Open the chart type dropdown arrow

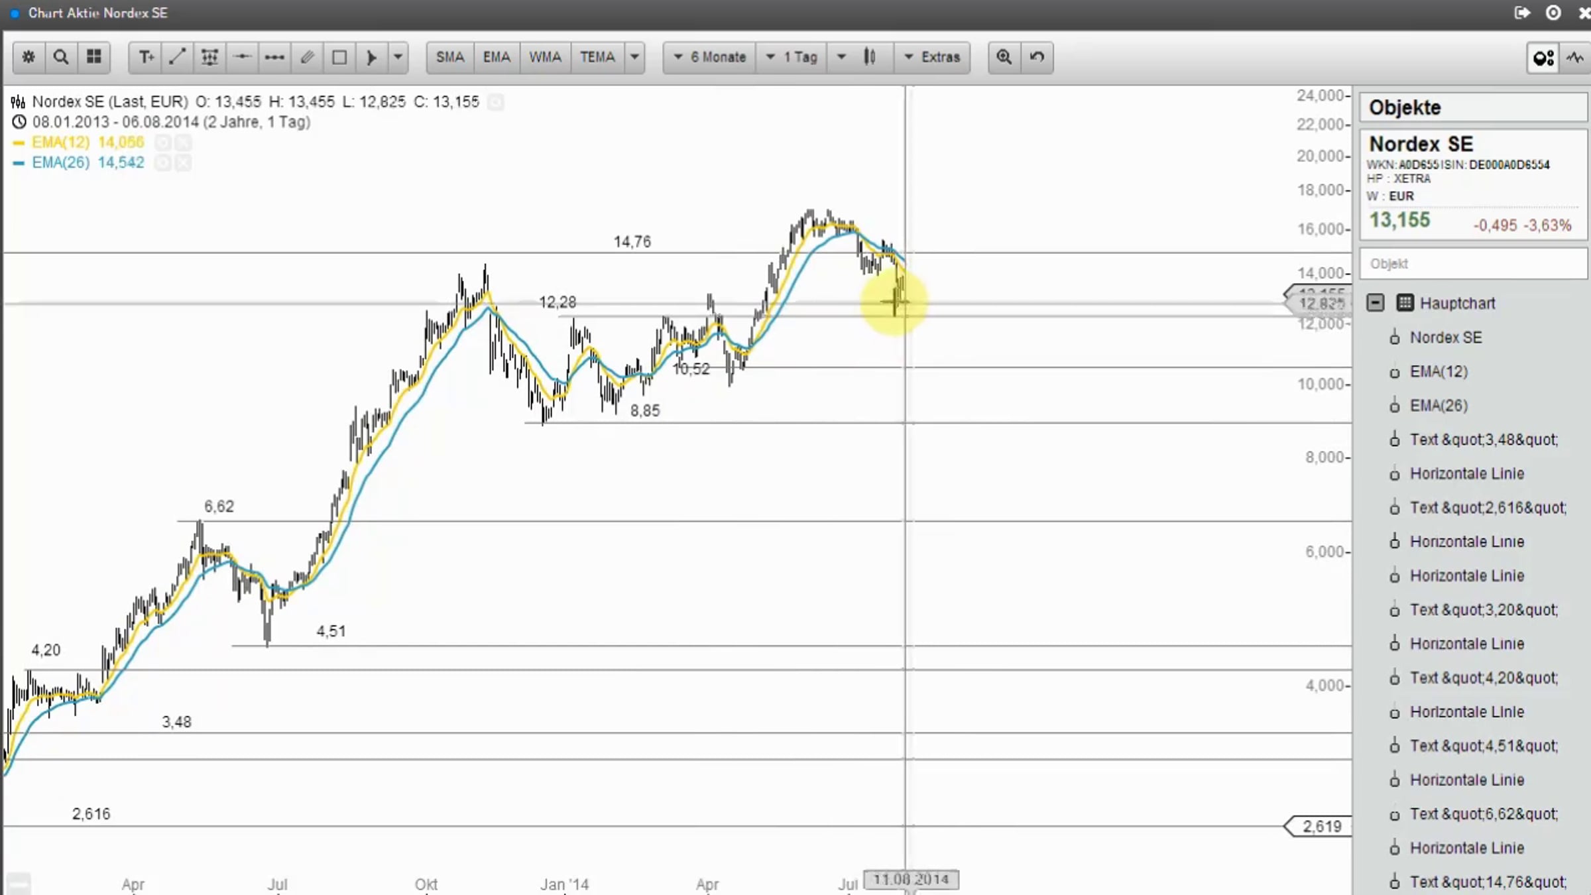click(x=841, y=57)
